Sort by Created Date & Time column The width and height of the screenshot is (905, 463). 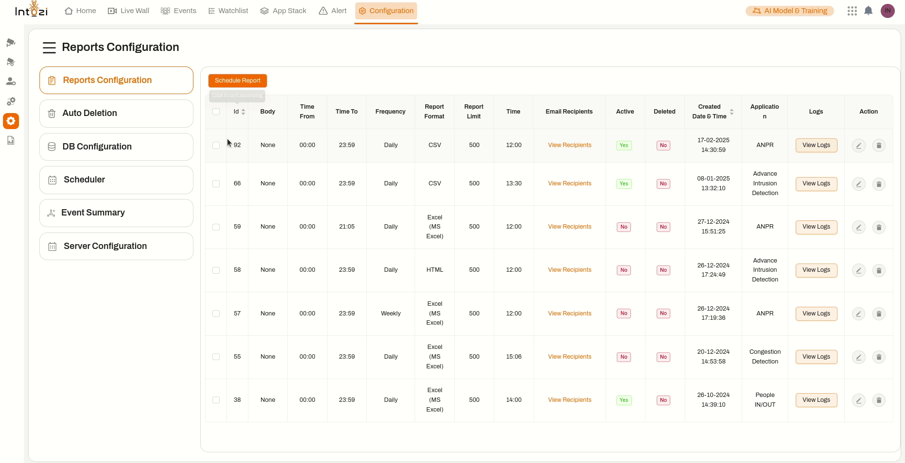pos(732,112)
